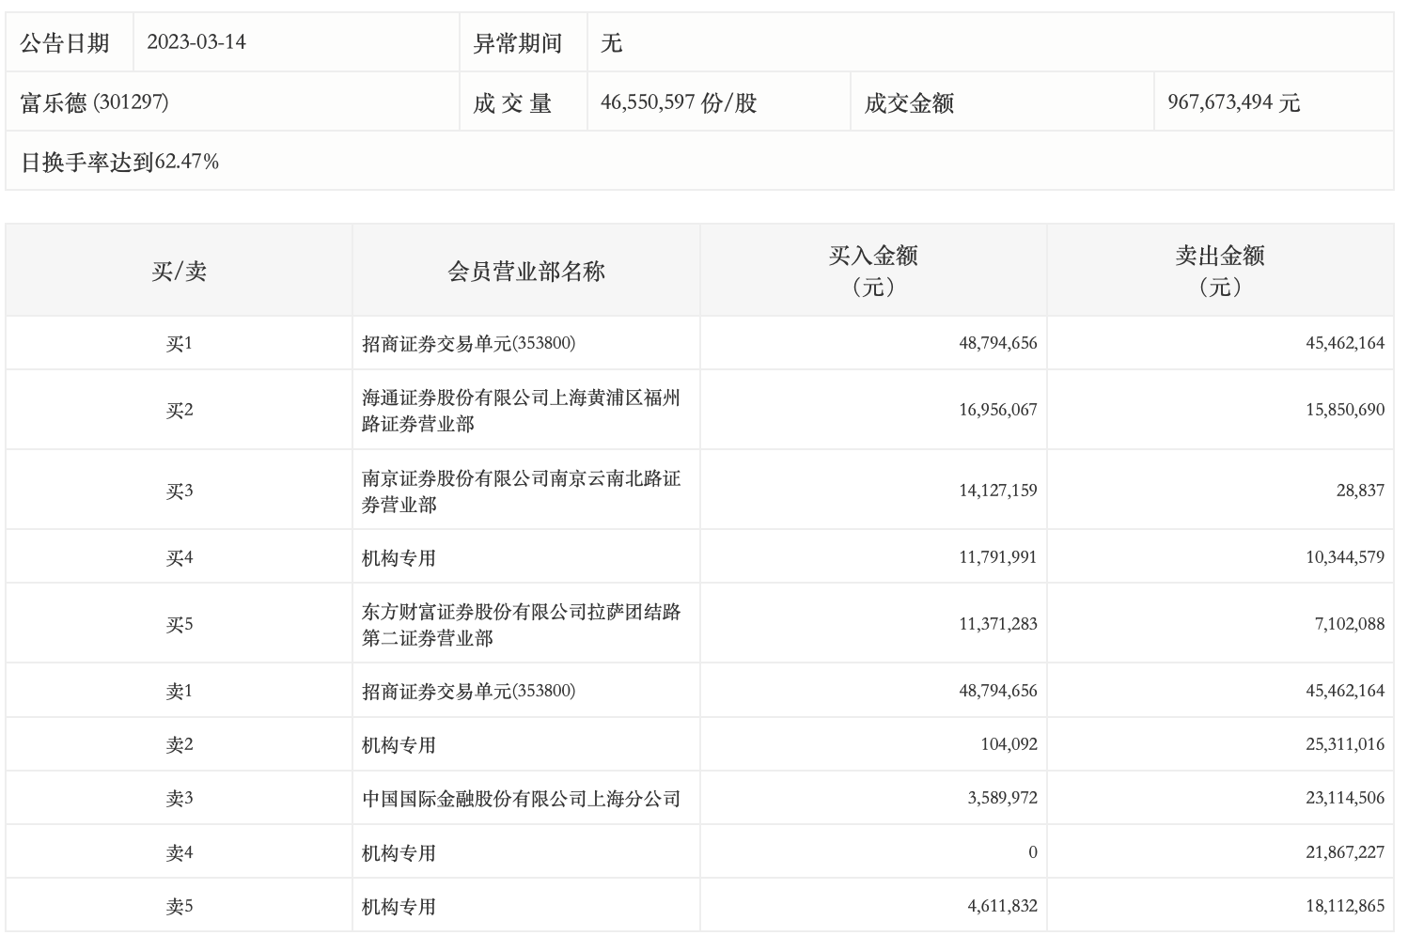The height and width of the screenshot is (936, 1408).
Task: Click 机构专用 in the 买4 row
Action: coord(399,558)
